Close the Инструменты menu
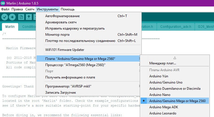This screenshot has height=117, width=214. 48,9
